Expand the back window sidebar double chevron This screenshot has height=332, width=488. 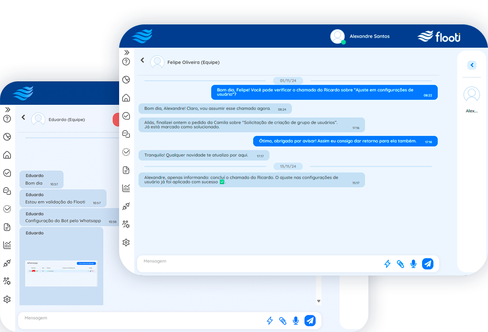point(7,110)
